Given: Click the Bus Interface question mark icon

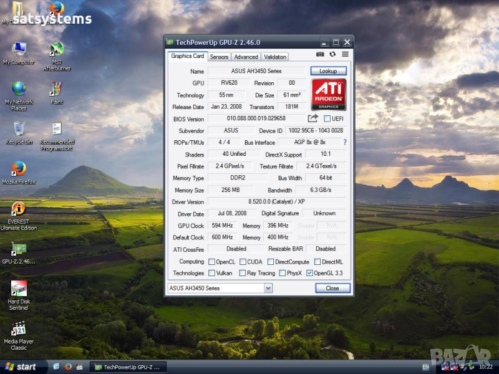Looking at the screenshot, I should click(x=344, y=142).
